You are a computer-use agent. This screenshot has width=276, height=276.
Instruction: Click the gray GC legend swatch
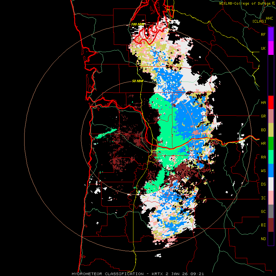coord(271,212)
